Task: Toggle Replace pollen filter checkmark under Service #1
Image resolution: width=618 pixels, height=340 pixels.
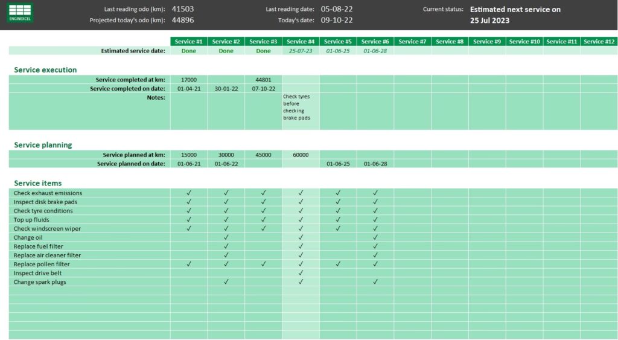Action: click(189, 265)
